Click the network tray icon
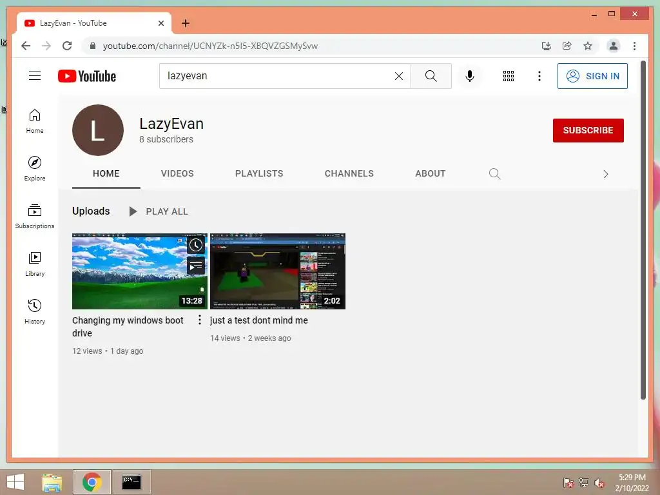The height and width of the screenshot is (495, 660). [584, 483]
